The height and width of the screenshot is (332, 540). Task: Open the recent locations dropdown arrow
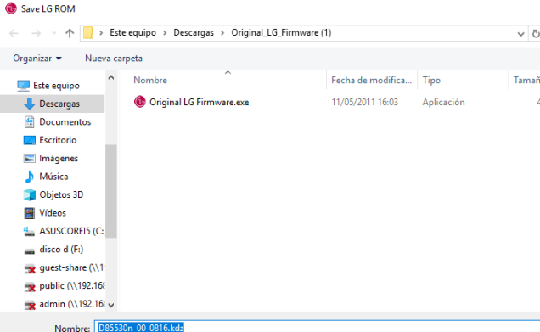(x=54, y=33)
